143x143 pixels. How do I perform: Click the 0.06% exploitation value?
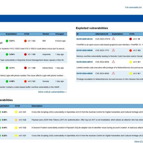coord(4,120)
